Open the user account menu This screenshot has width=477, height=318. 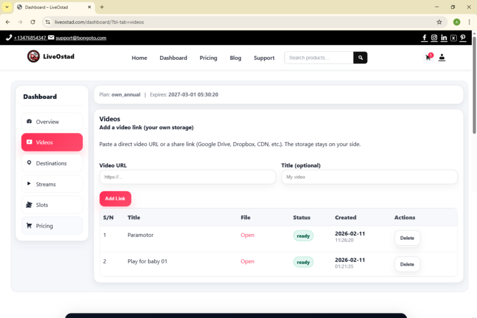pyautogui.click(x=442, y=57)
